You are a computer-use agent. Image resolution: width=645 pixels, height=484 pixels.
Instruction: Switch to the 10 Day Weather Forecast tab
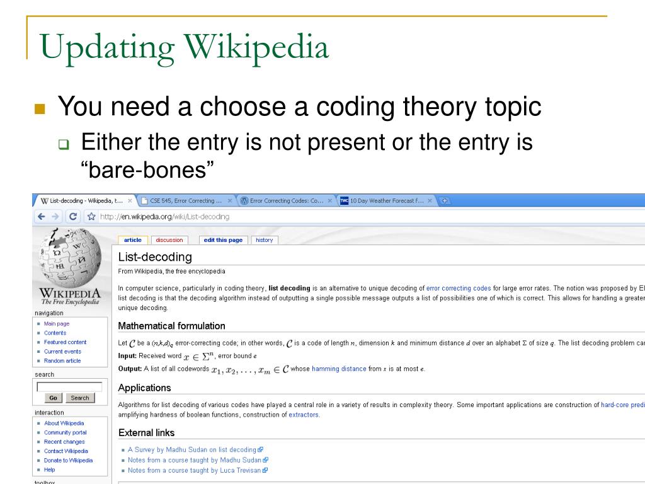coord(386,201)
